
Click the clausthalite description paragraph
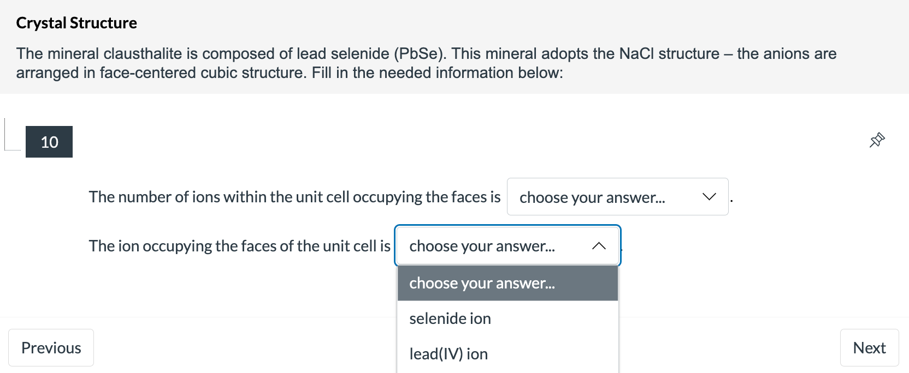click(x=426, y=63)
